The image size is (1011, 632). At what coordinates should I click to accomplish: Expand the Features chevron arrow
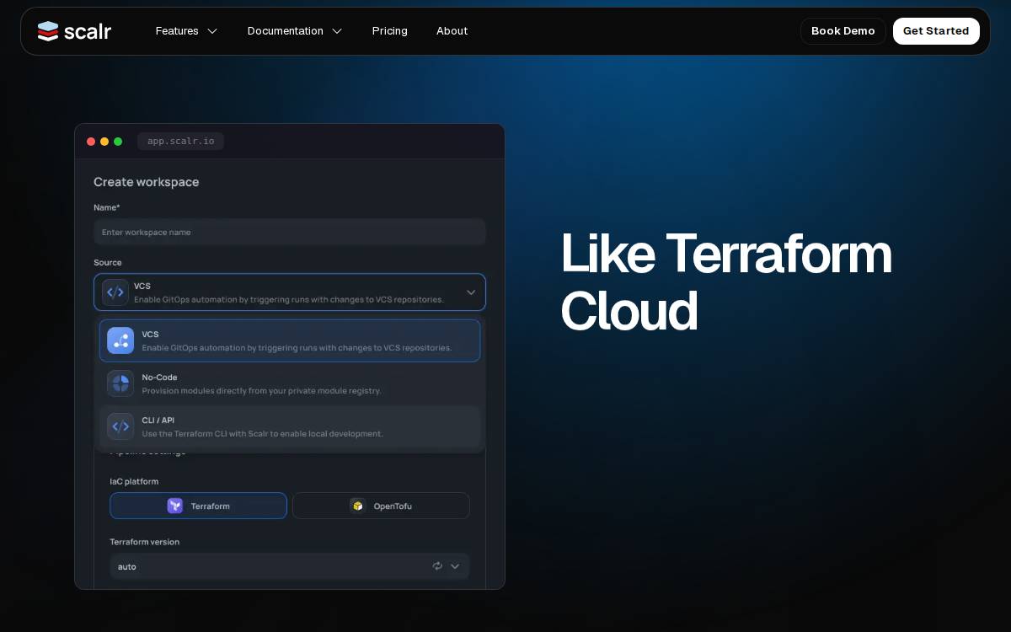212,31
